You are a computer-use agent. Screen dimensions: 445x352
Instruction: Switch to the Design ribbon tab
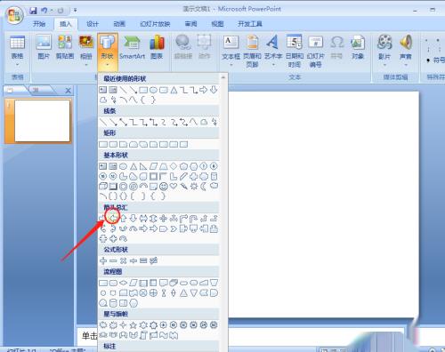click(93, 24)
